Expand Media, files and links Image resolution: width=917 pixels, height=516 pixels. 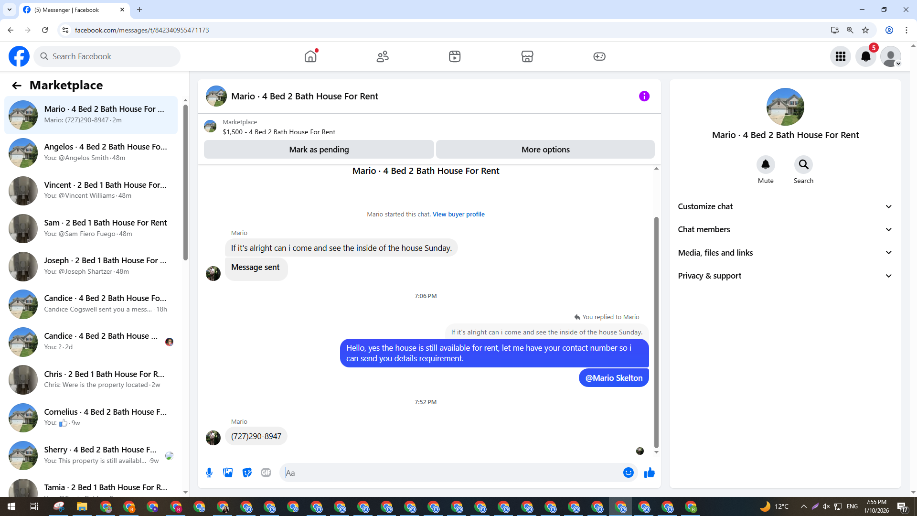coord(785,253)
